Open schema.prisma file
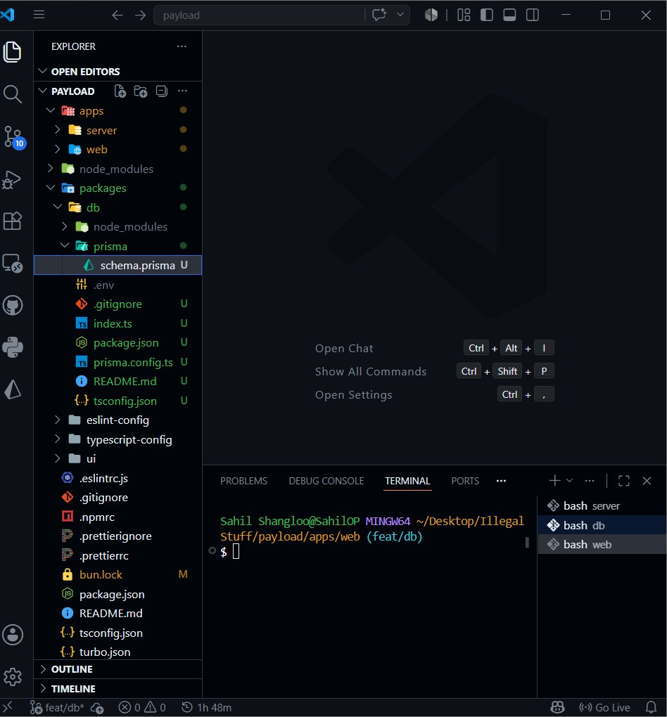 coord(118,265)
